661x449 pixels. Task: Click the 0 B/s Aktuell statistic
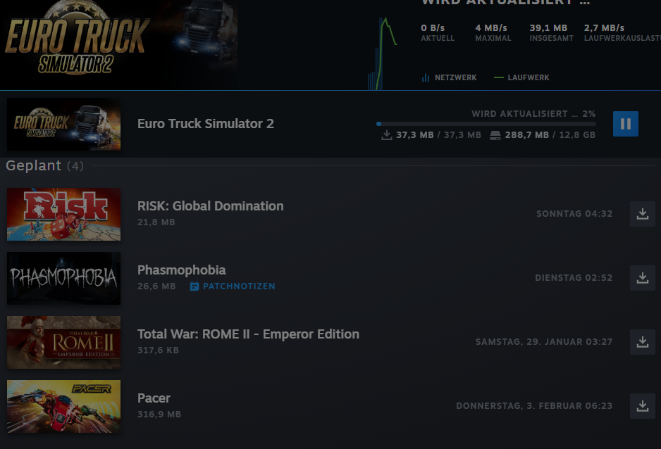pyautogui.click(x=438, y=32)
